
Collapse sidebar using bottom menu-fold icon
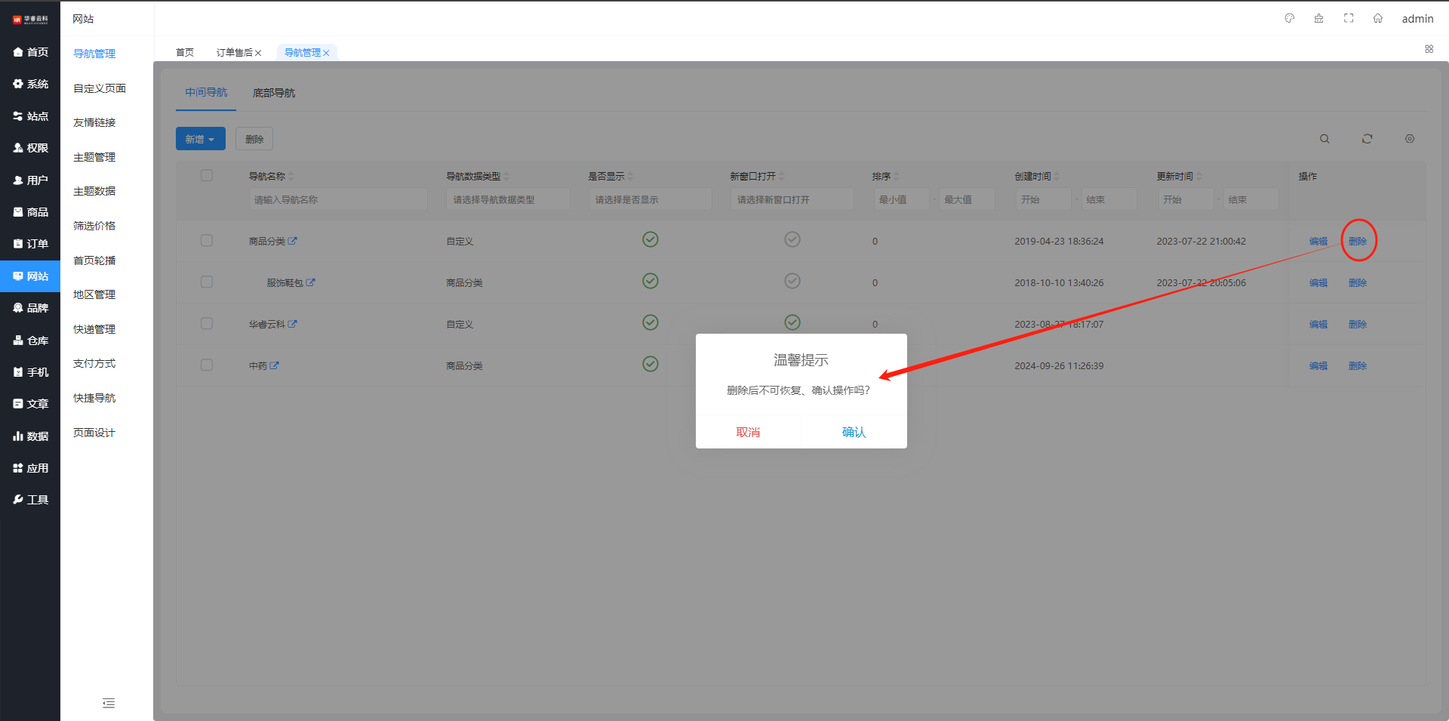coord(109,703)
